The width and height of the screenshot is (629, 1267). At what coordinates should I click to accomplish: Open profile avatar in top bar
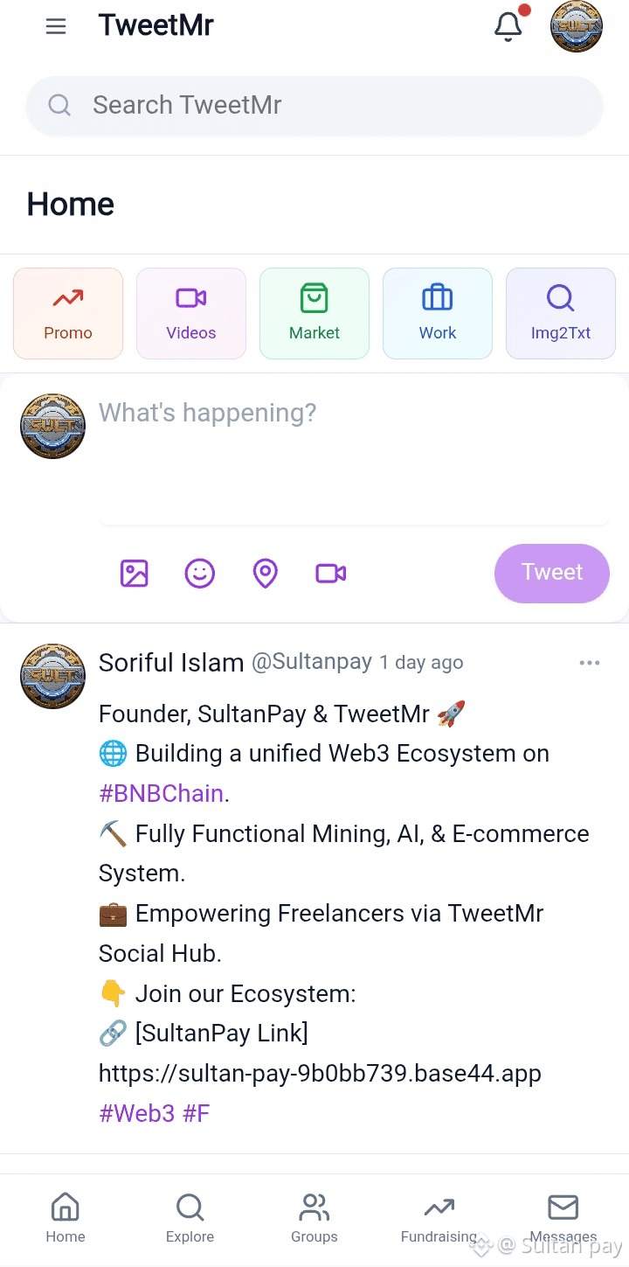[577, 26]
